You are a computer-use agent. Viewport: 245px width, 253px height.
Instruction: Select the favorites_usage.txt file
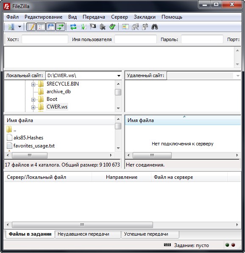click(x=34, y=146)
